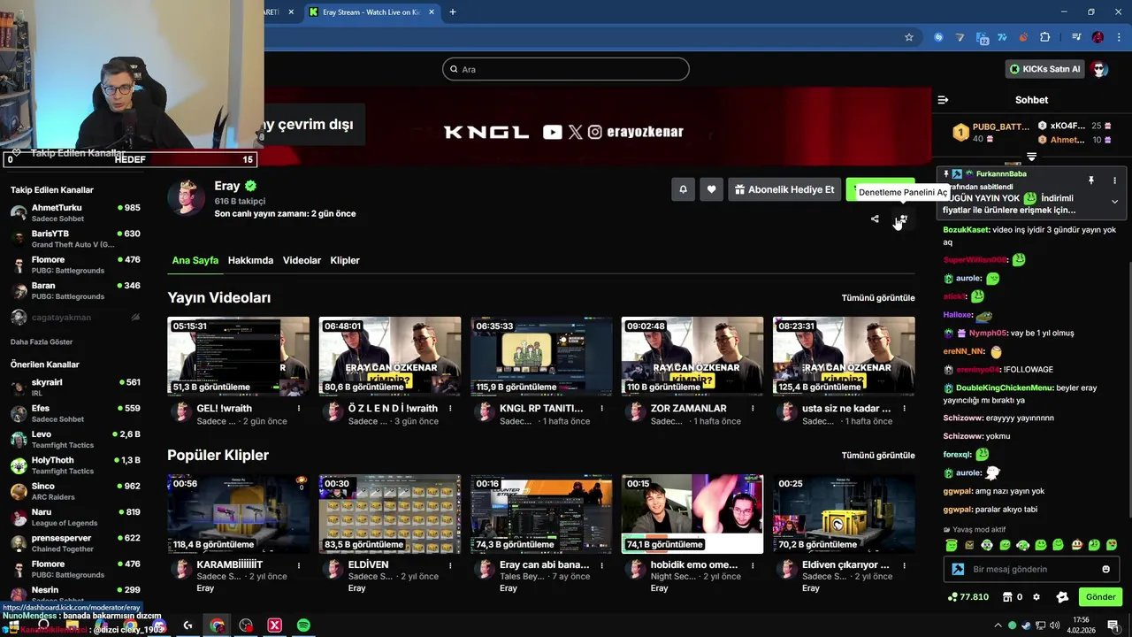The image size is (1132, 637).
Task: Send the chat message with Gönder
Action: 1100,597
